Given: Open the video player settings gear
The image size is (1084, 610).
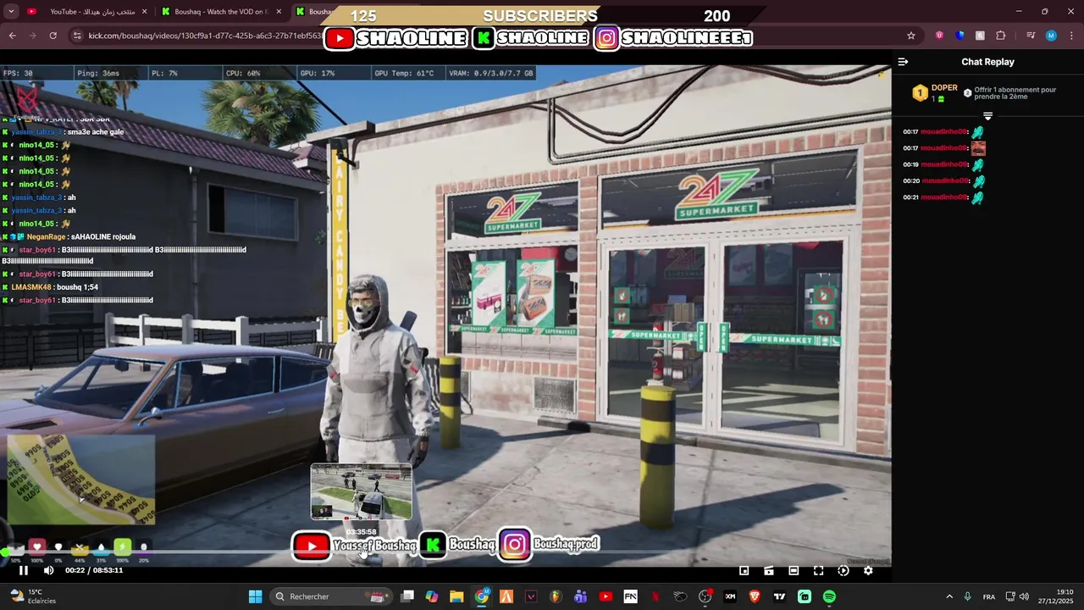Looking at the screenshot, I should point(868,571).
